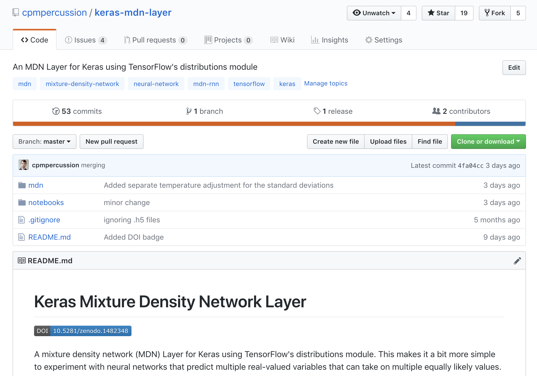Open keras-mdn-layer repository title link
Image resolution: width=537 pixels, height=376 pixels.
[x=133, y=13]
